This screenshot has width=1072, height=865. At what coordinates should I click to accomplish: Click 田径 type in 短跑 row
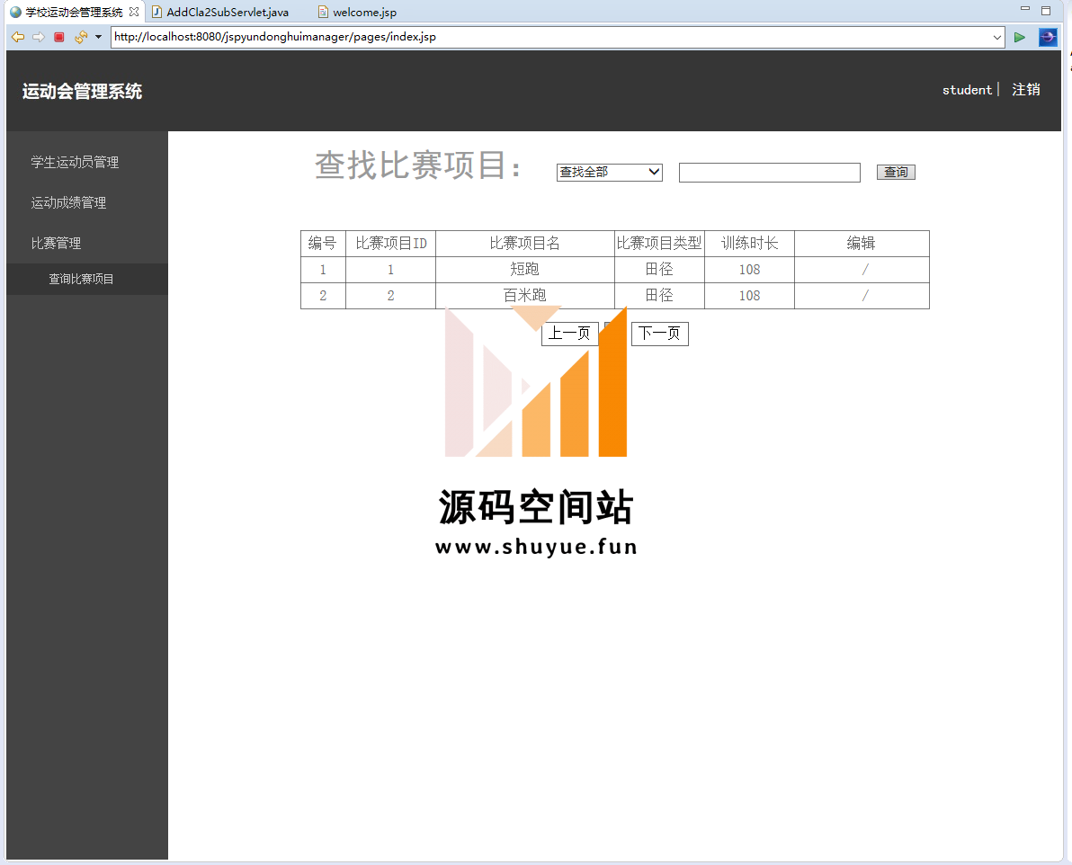click(659, 270)
